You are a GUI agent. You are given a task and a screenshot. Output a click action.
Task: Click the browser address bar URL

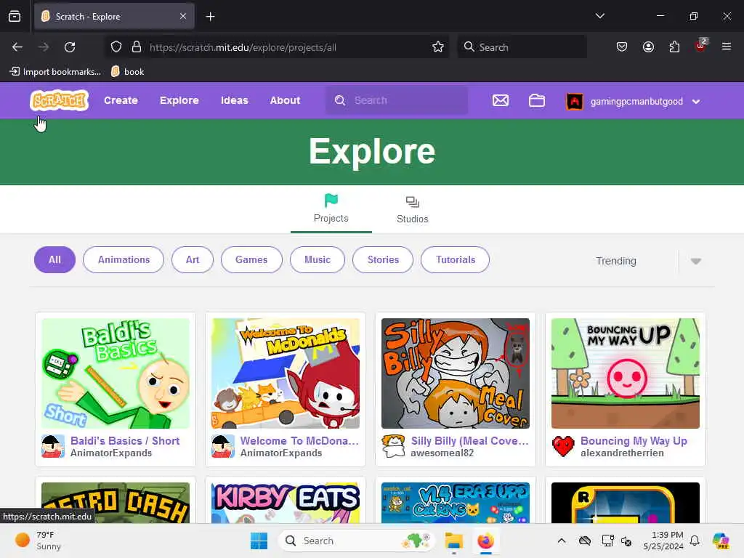pyautogui.click(x=243, y=47)
